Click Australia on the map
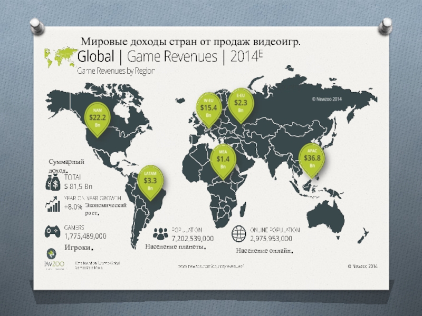The width and height of the screenshot is (422, 316). (x=327, y=216)
